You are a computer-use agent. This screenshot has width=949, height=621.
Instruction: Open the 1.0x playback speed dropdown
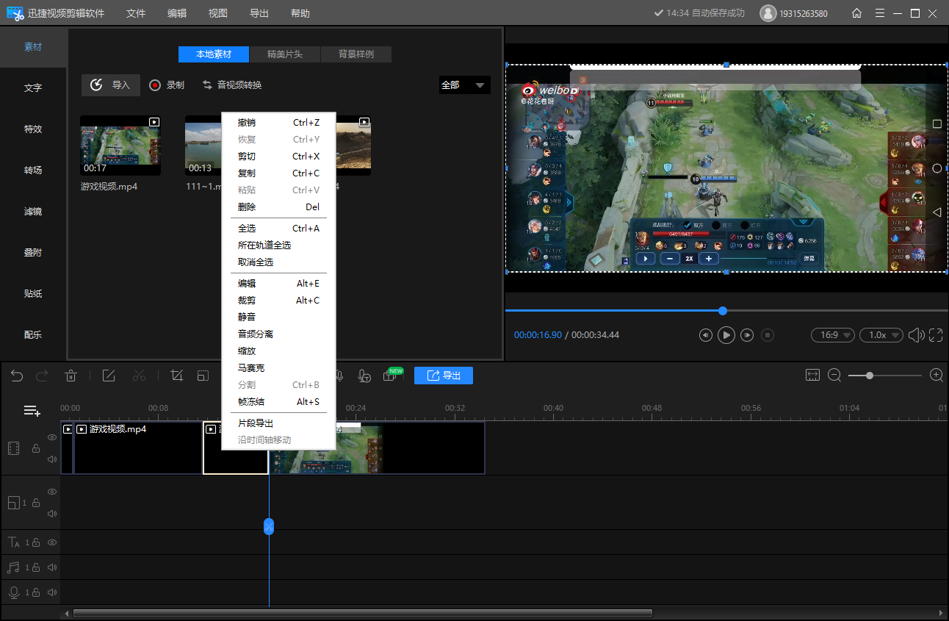coord(881,335)
